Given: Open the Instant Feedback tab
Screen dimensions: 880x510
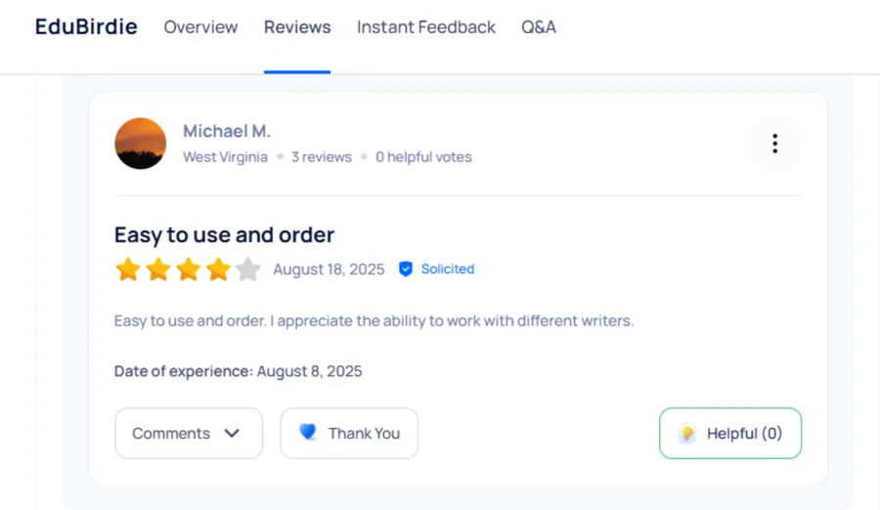Looking at the screenshot, I should pos(426,27).
